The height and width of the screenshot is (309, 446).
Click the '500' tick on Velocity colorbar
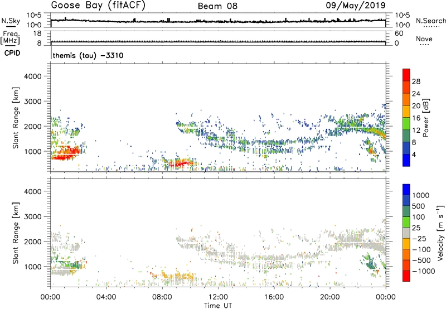point(419,206)
